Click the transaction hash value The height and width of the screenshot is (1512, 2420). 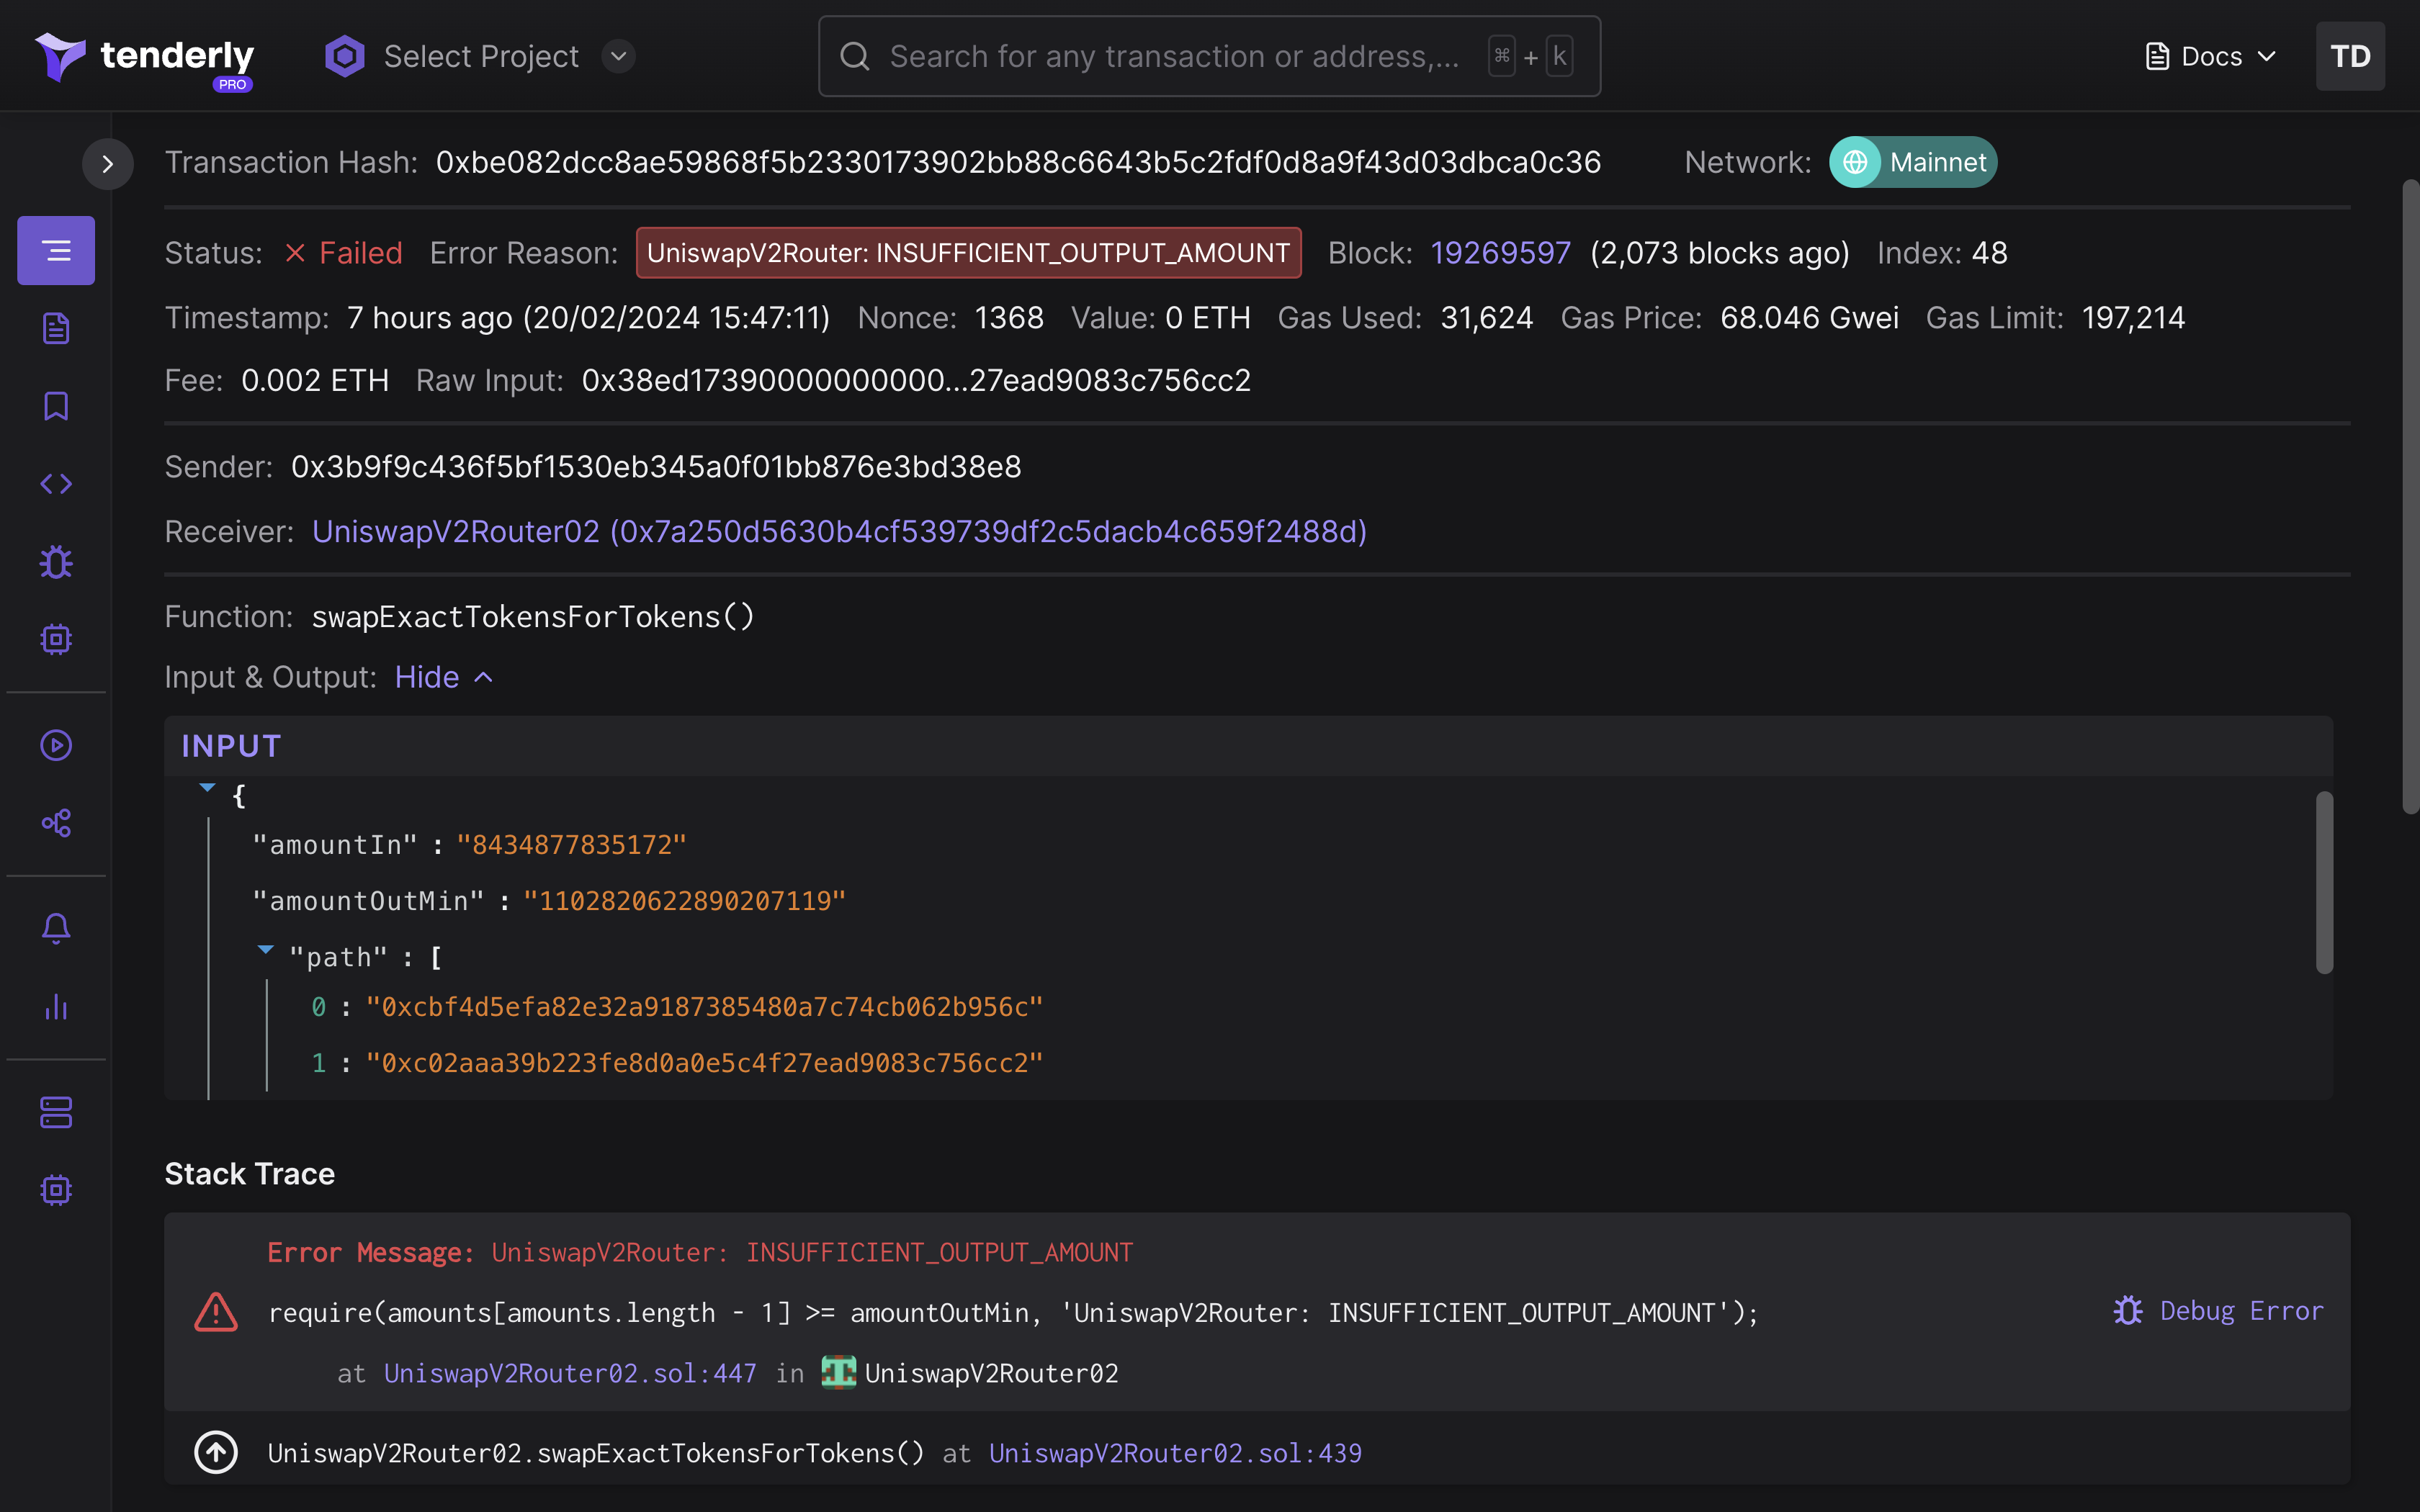[1018, 162]
